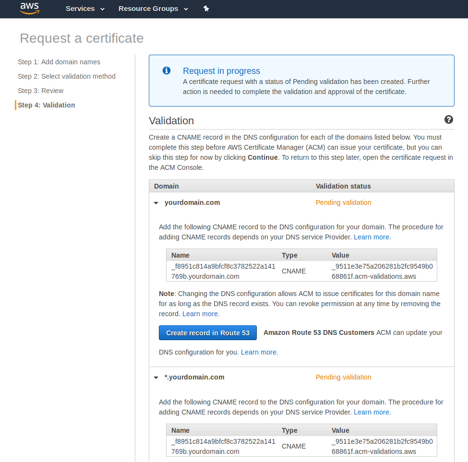
Task: Open Learn more link after revoke permission note
Action: click(201, 314)
